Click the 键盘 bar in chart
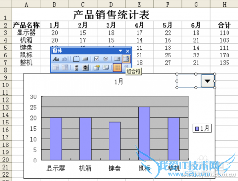 pyautogui.click(x=115, y=141)
